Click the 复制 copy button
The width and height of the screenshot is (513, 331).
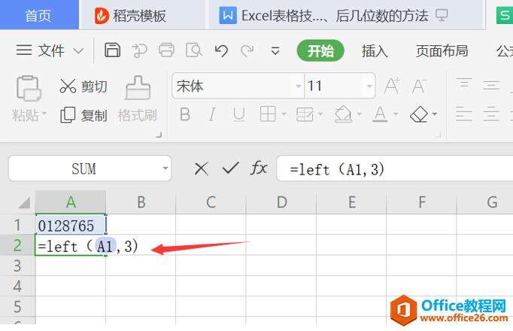[83, 115]
